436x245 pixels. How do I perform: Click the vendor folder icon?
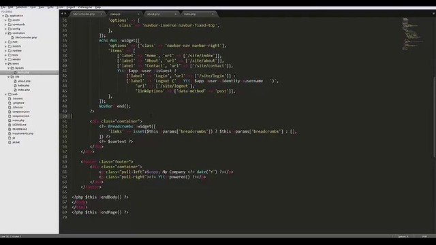[x=10, y=59]
